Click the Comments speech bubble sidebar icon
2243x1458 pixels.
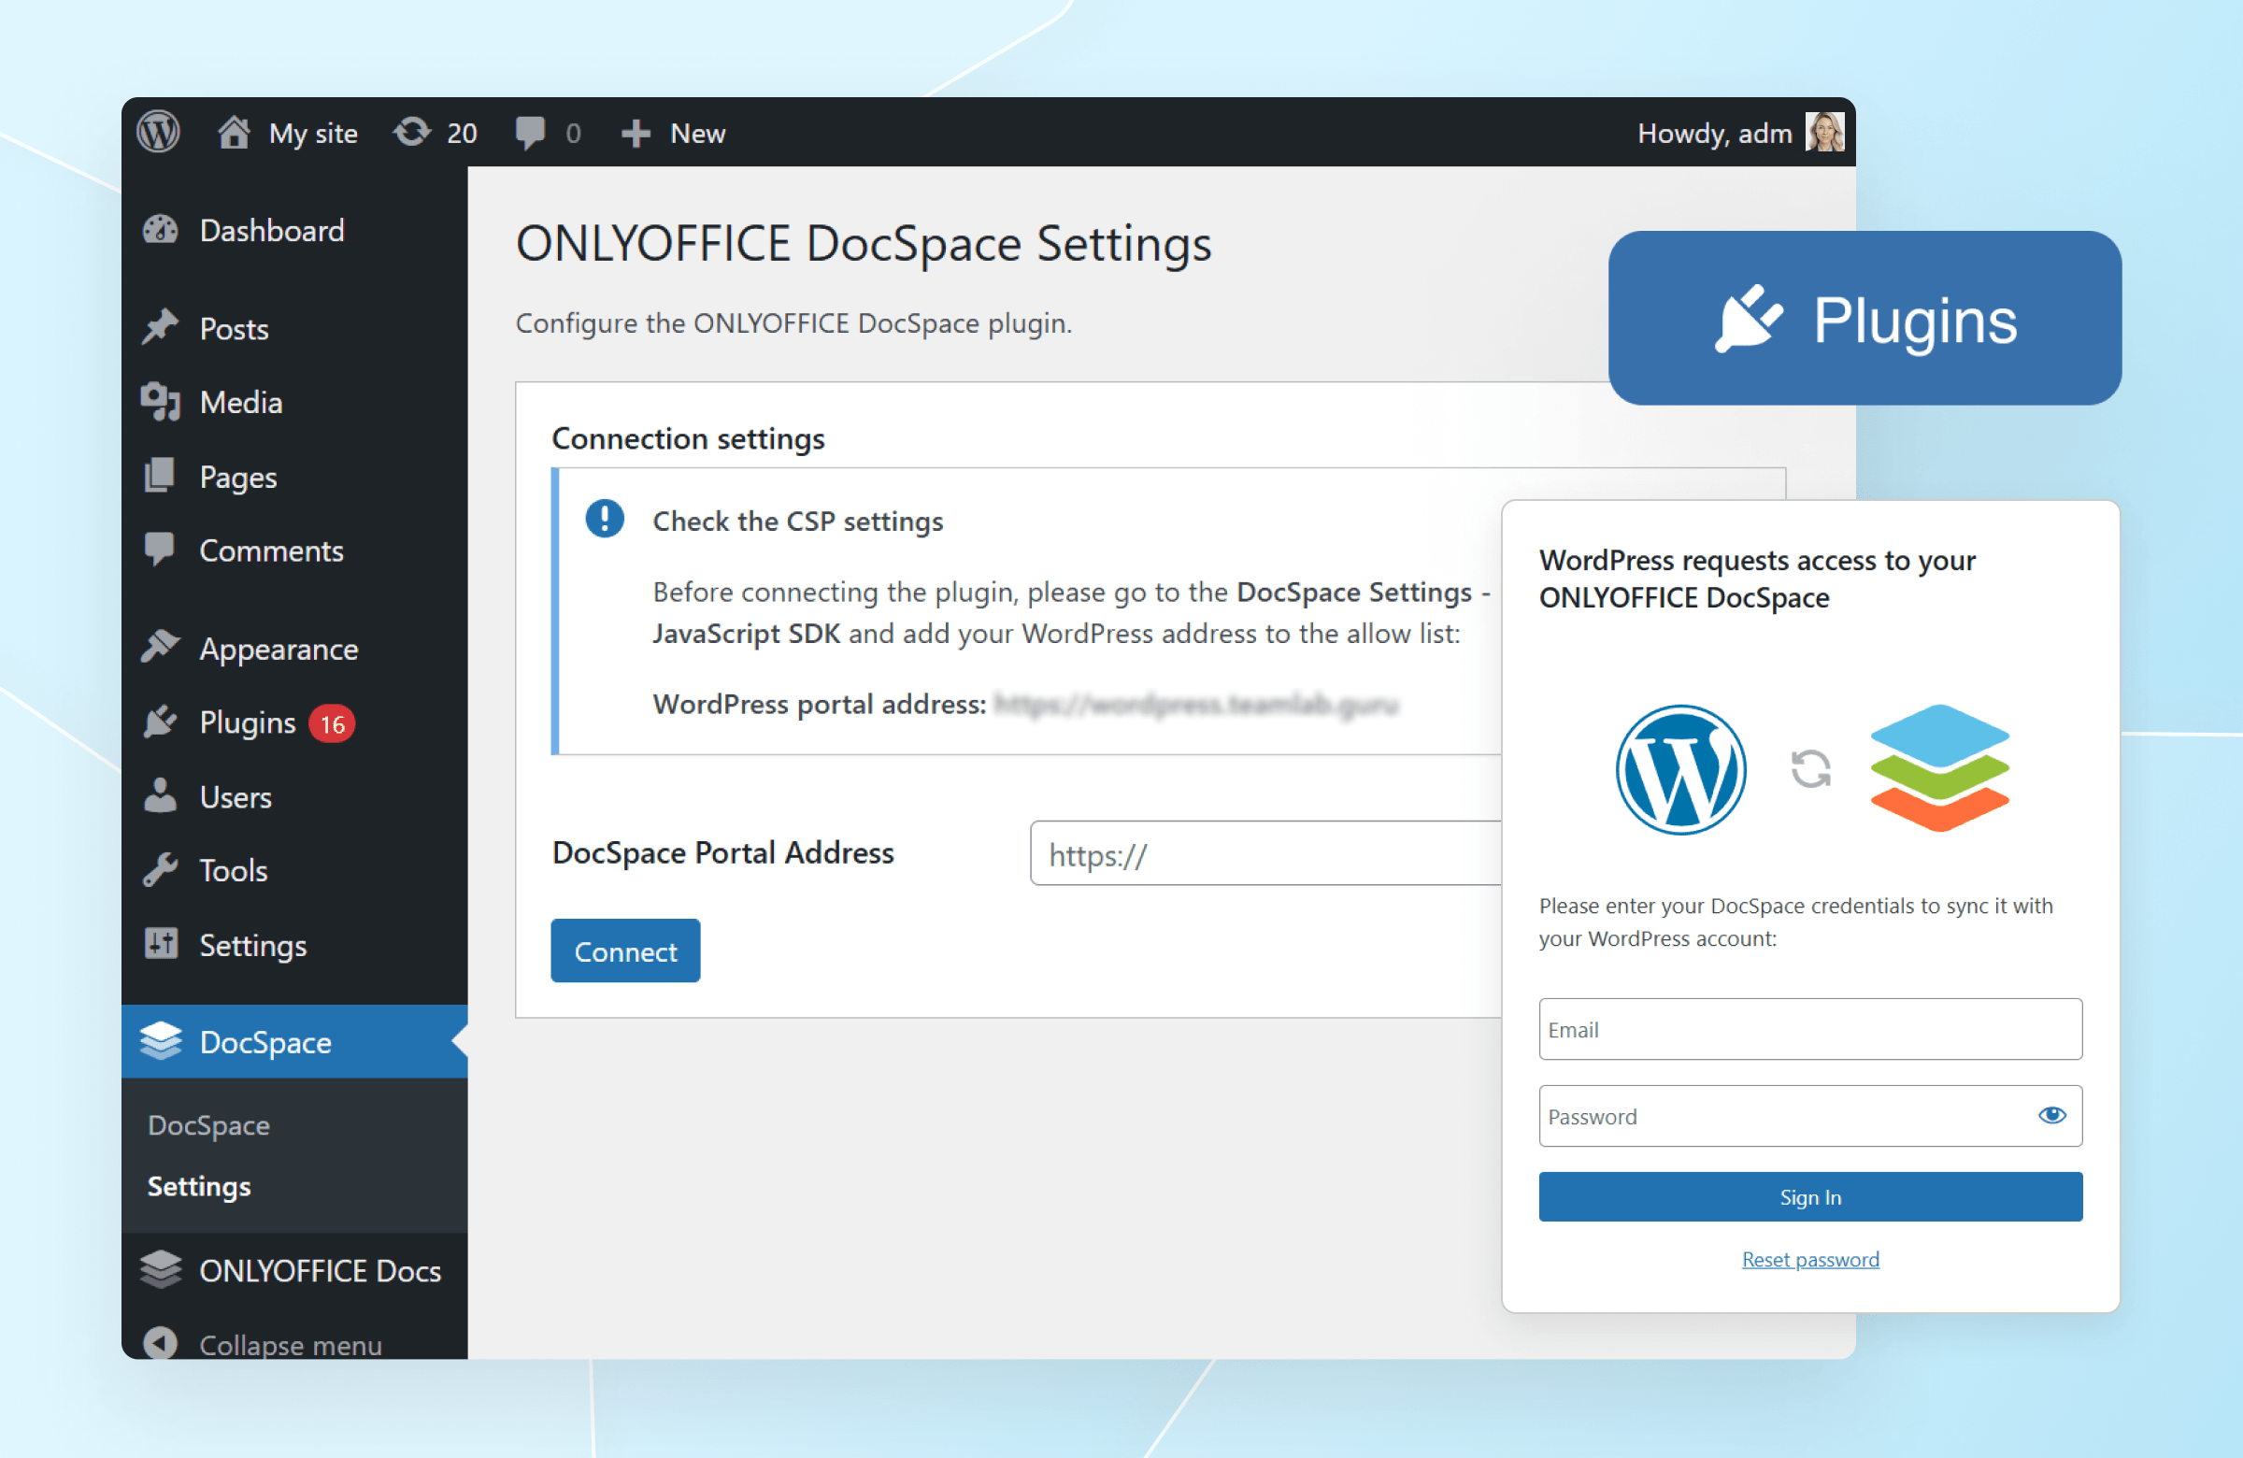pos(160,550)
